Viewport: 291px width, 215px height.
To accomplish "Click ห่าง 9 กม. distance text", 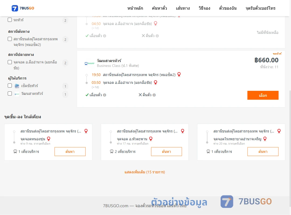I will (x=35, y=144).
